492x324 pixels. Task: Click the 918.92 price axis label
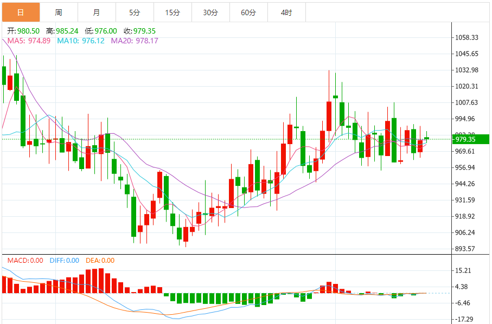tap(465, 216)
